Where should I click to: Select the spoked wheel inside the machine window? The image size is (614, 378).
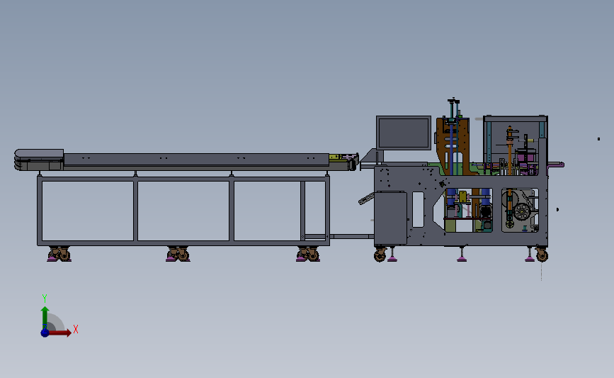[522, 212]
